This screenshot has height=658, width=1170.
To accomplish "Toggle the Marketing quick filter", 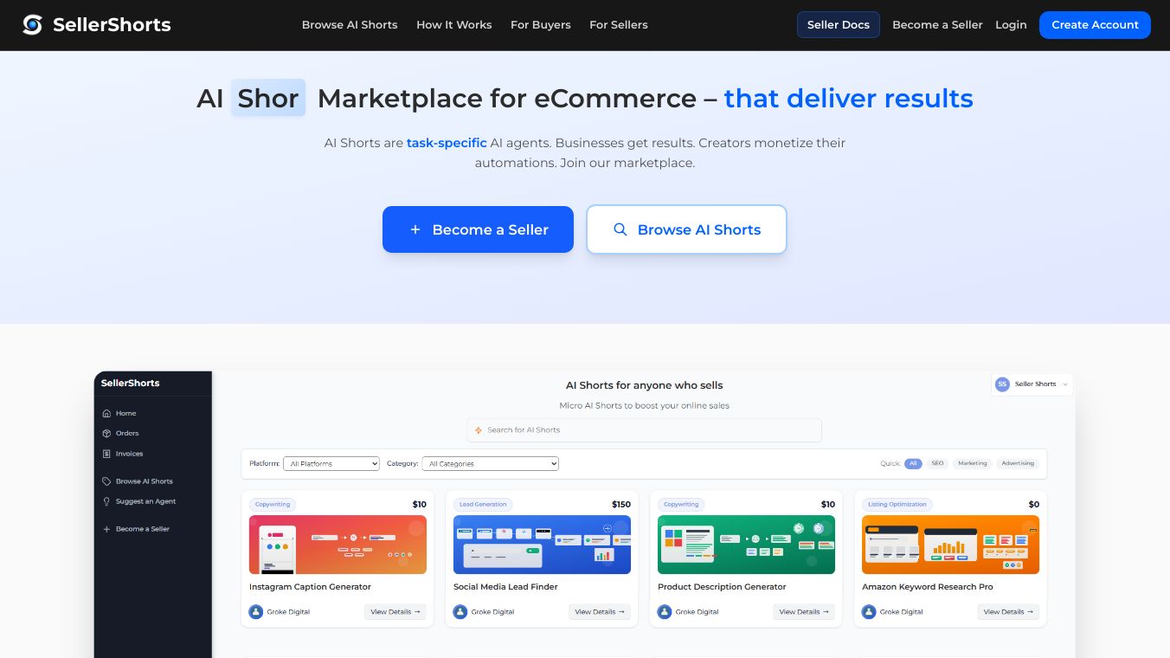I will [x=973, y=463].
